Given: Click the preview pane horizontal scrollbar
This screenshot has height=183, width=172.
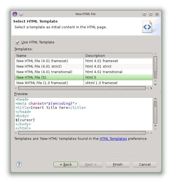Looking at the screenshot, I should (x=82, y=133).
